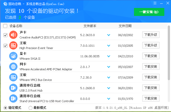Click the blue motherboard icon for VMware VMCI Bus Device

point(13,77)
